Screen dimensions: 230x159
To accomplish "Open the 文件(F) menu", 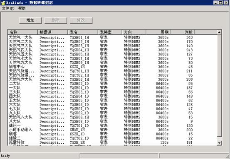I will 8,8.
